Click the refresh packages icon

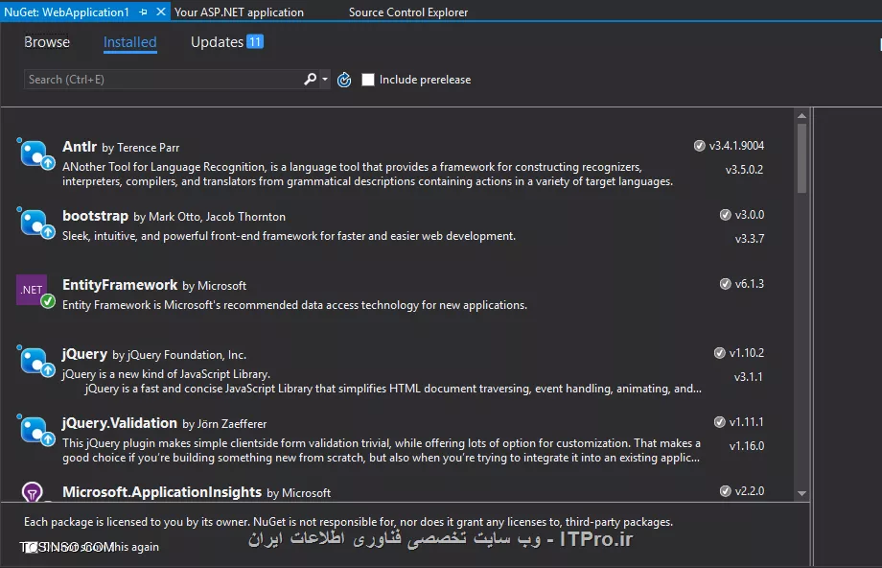[344, 80]
